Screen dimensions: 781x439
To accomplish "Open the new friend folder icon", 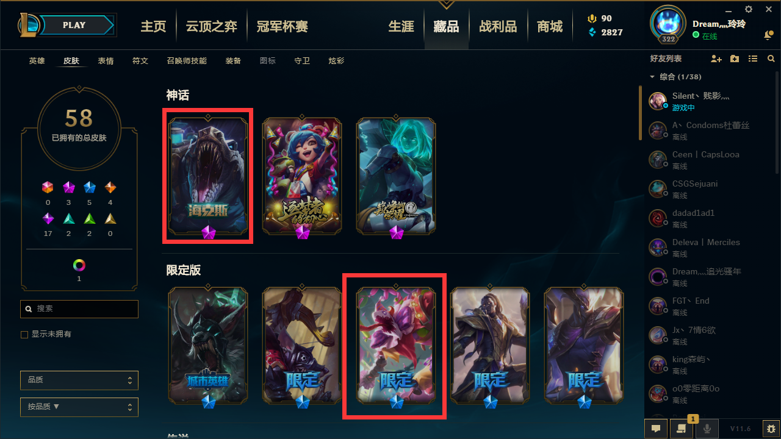I will pos(735,59).
